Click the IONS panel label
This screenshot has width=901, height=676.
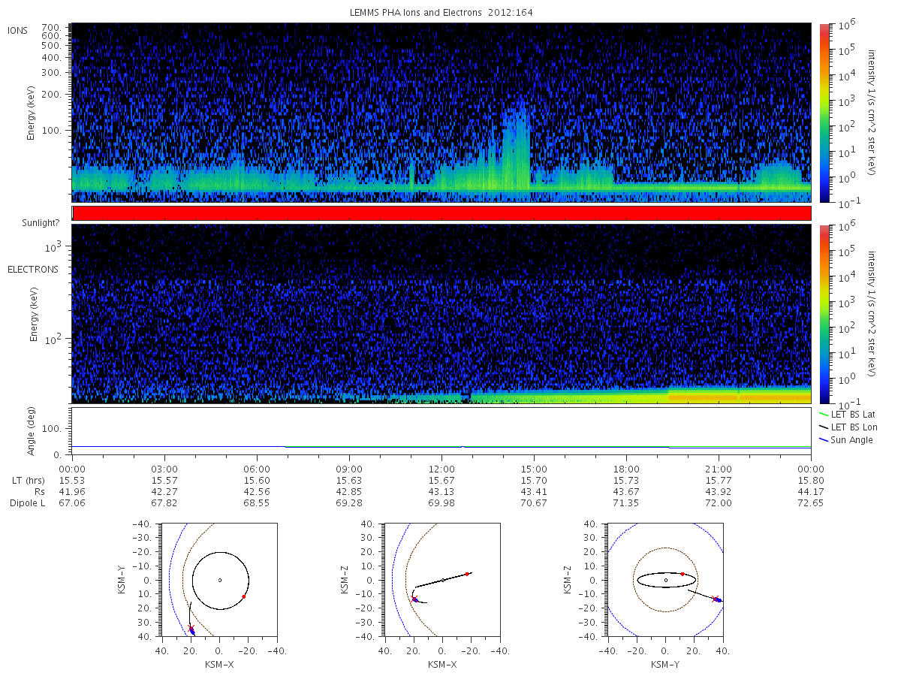coord(20,30)
